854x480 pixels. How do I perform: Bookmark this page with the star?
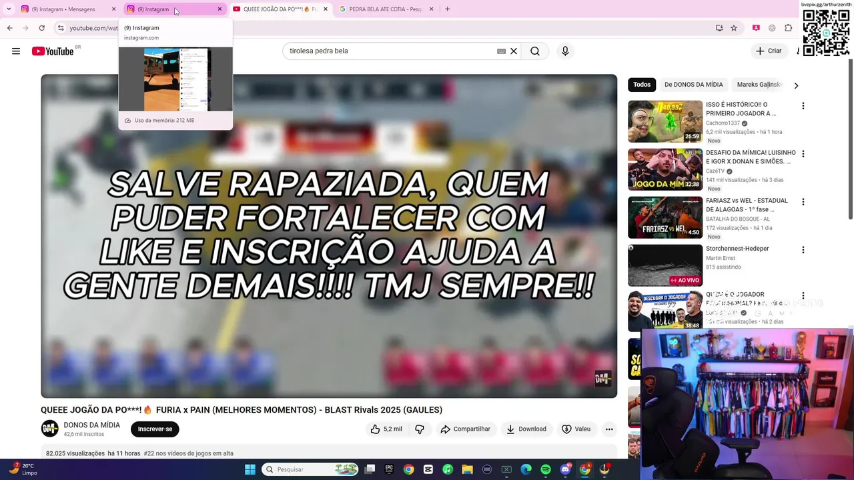coord(734,28)
